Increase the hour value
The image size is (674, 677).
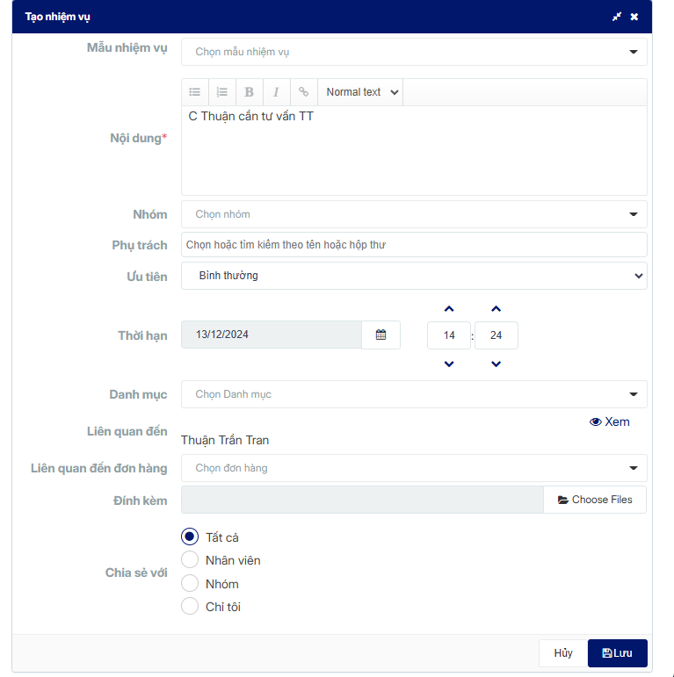click(449, 309)
